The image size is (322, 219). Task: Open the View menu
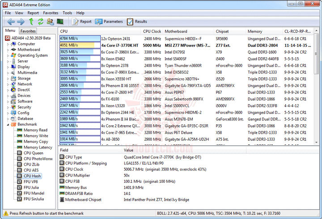pos(19,13)
